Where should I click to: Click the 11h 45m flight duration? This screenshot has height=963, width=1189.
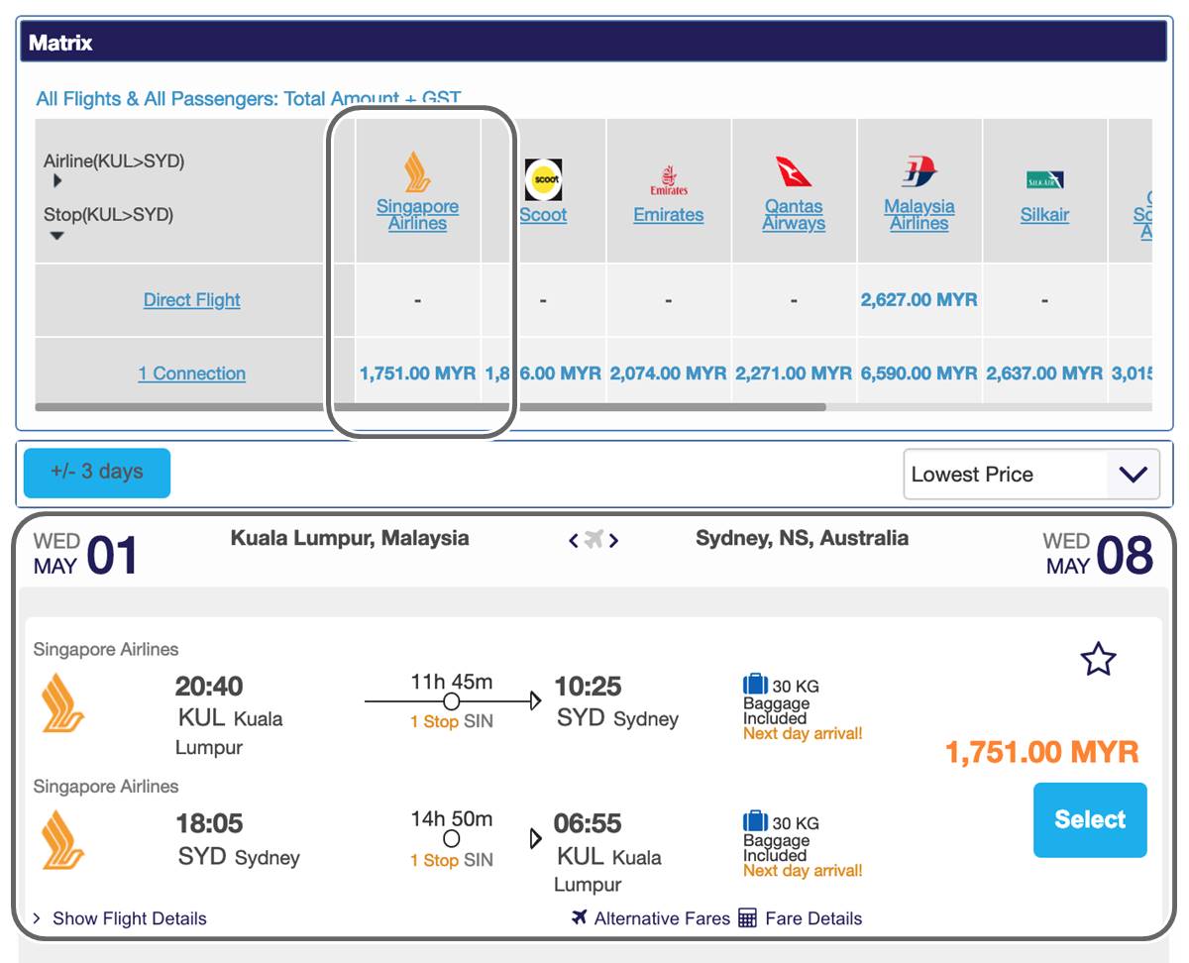(x=452, y=682)
